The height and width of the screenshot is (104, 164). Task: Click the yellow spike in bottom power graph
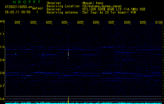pyautogui.click(x=68, y=100)
